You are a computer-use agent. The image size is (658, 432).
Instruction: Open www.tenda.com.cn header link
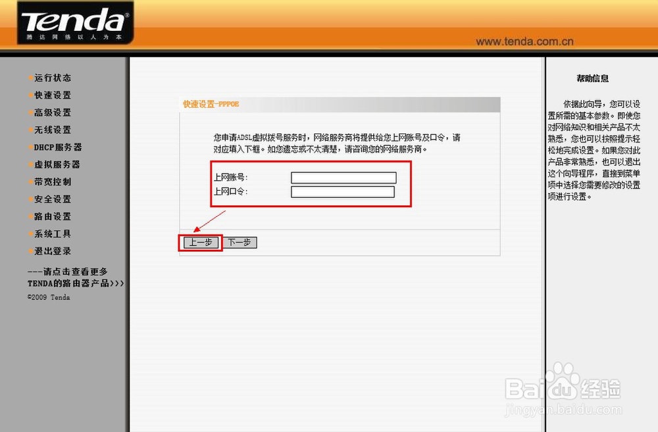(524, 41)
